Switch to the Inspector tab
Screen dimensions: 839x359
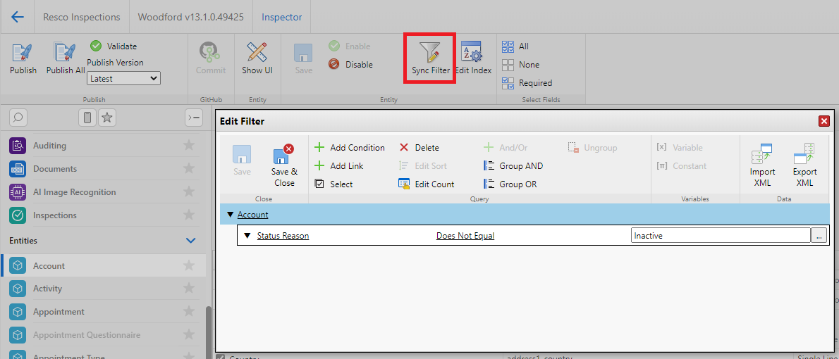pos(281,17)
